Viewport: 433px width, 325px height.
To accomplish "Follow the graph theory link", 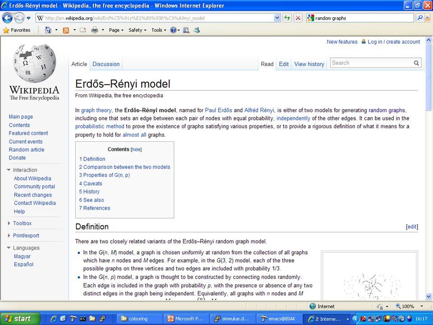I will pyautogui.click(x=97, y=110).
